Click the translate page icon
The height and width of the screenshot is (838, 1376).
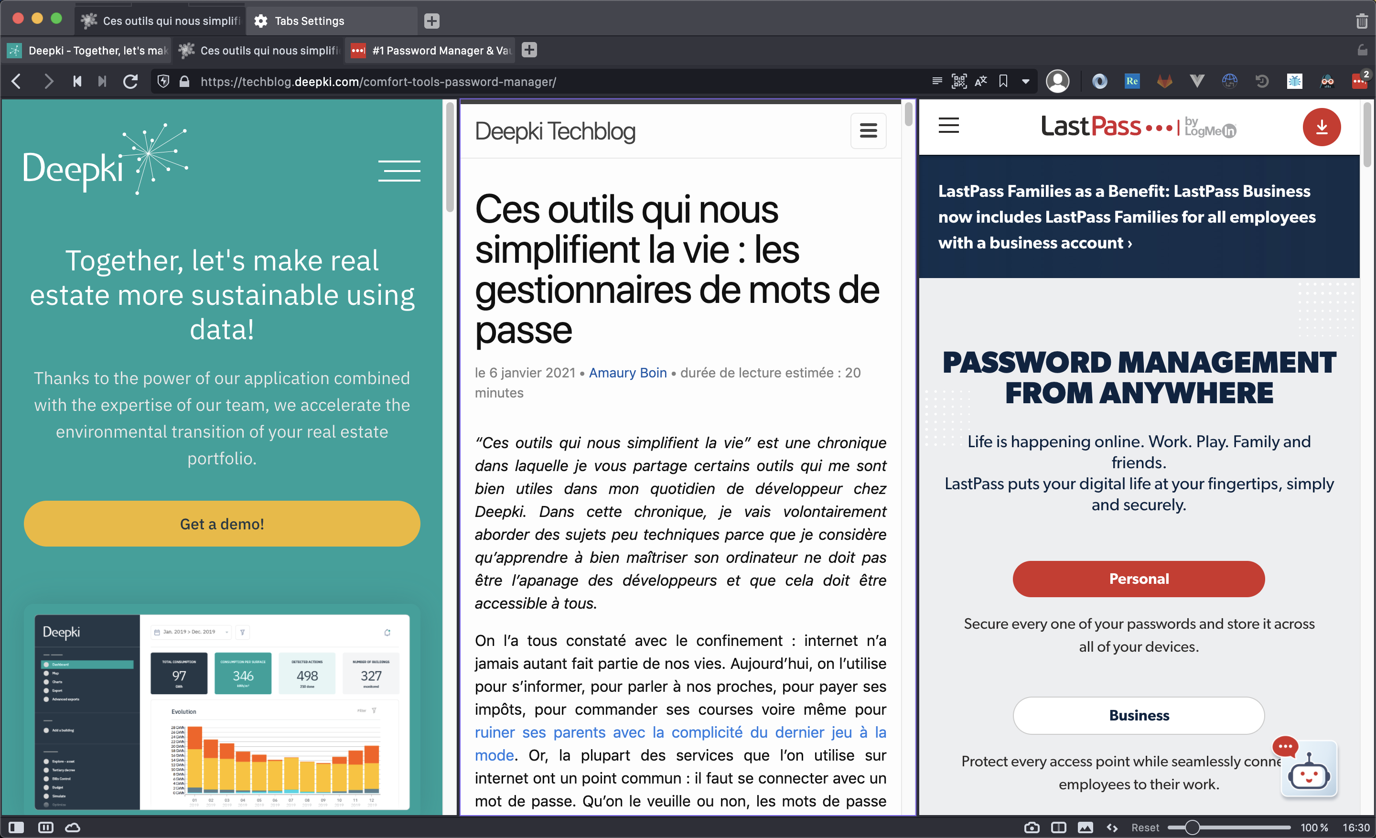(x=980, y=82)
